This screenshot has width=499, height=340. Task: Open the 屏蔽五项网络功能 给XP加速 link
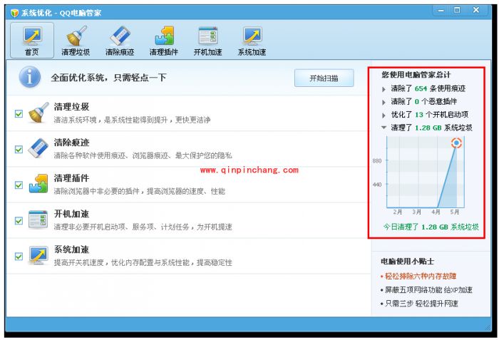point(428,289)
